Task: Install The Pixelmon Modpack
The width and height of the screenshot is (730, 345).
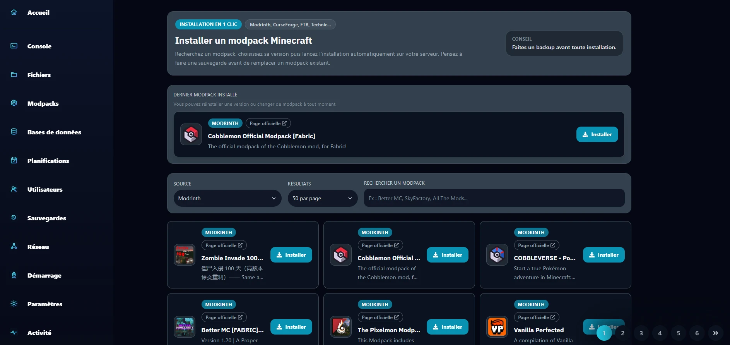Action: 448,327
